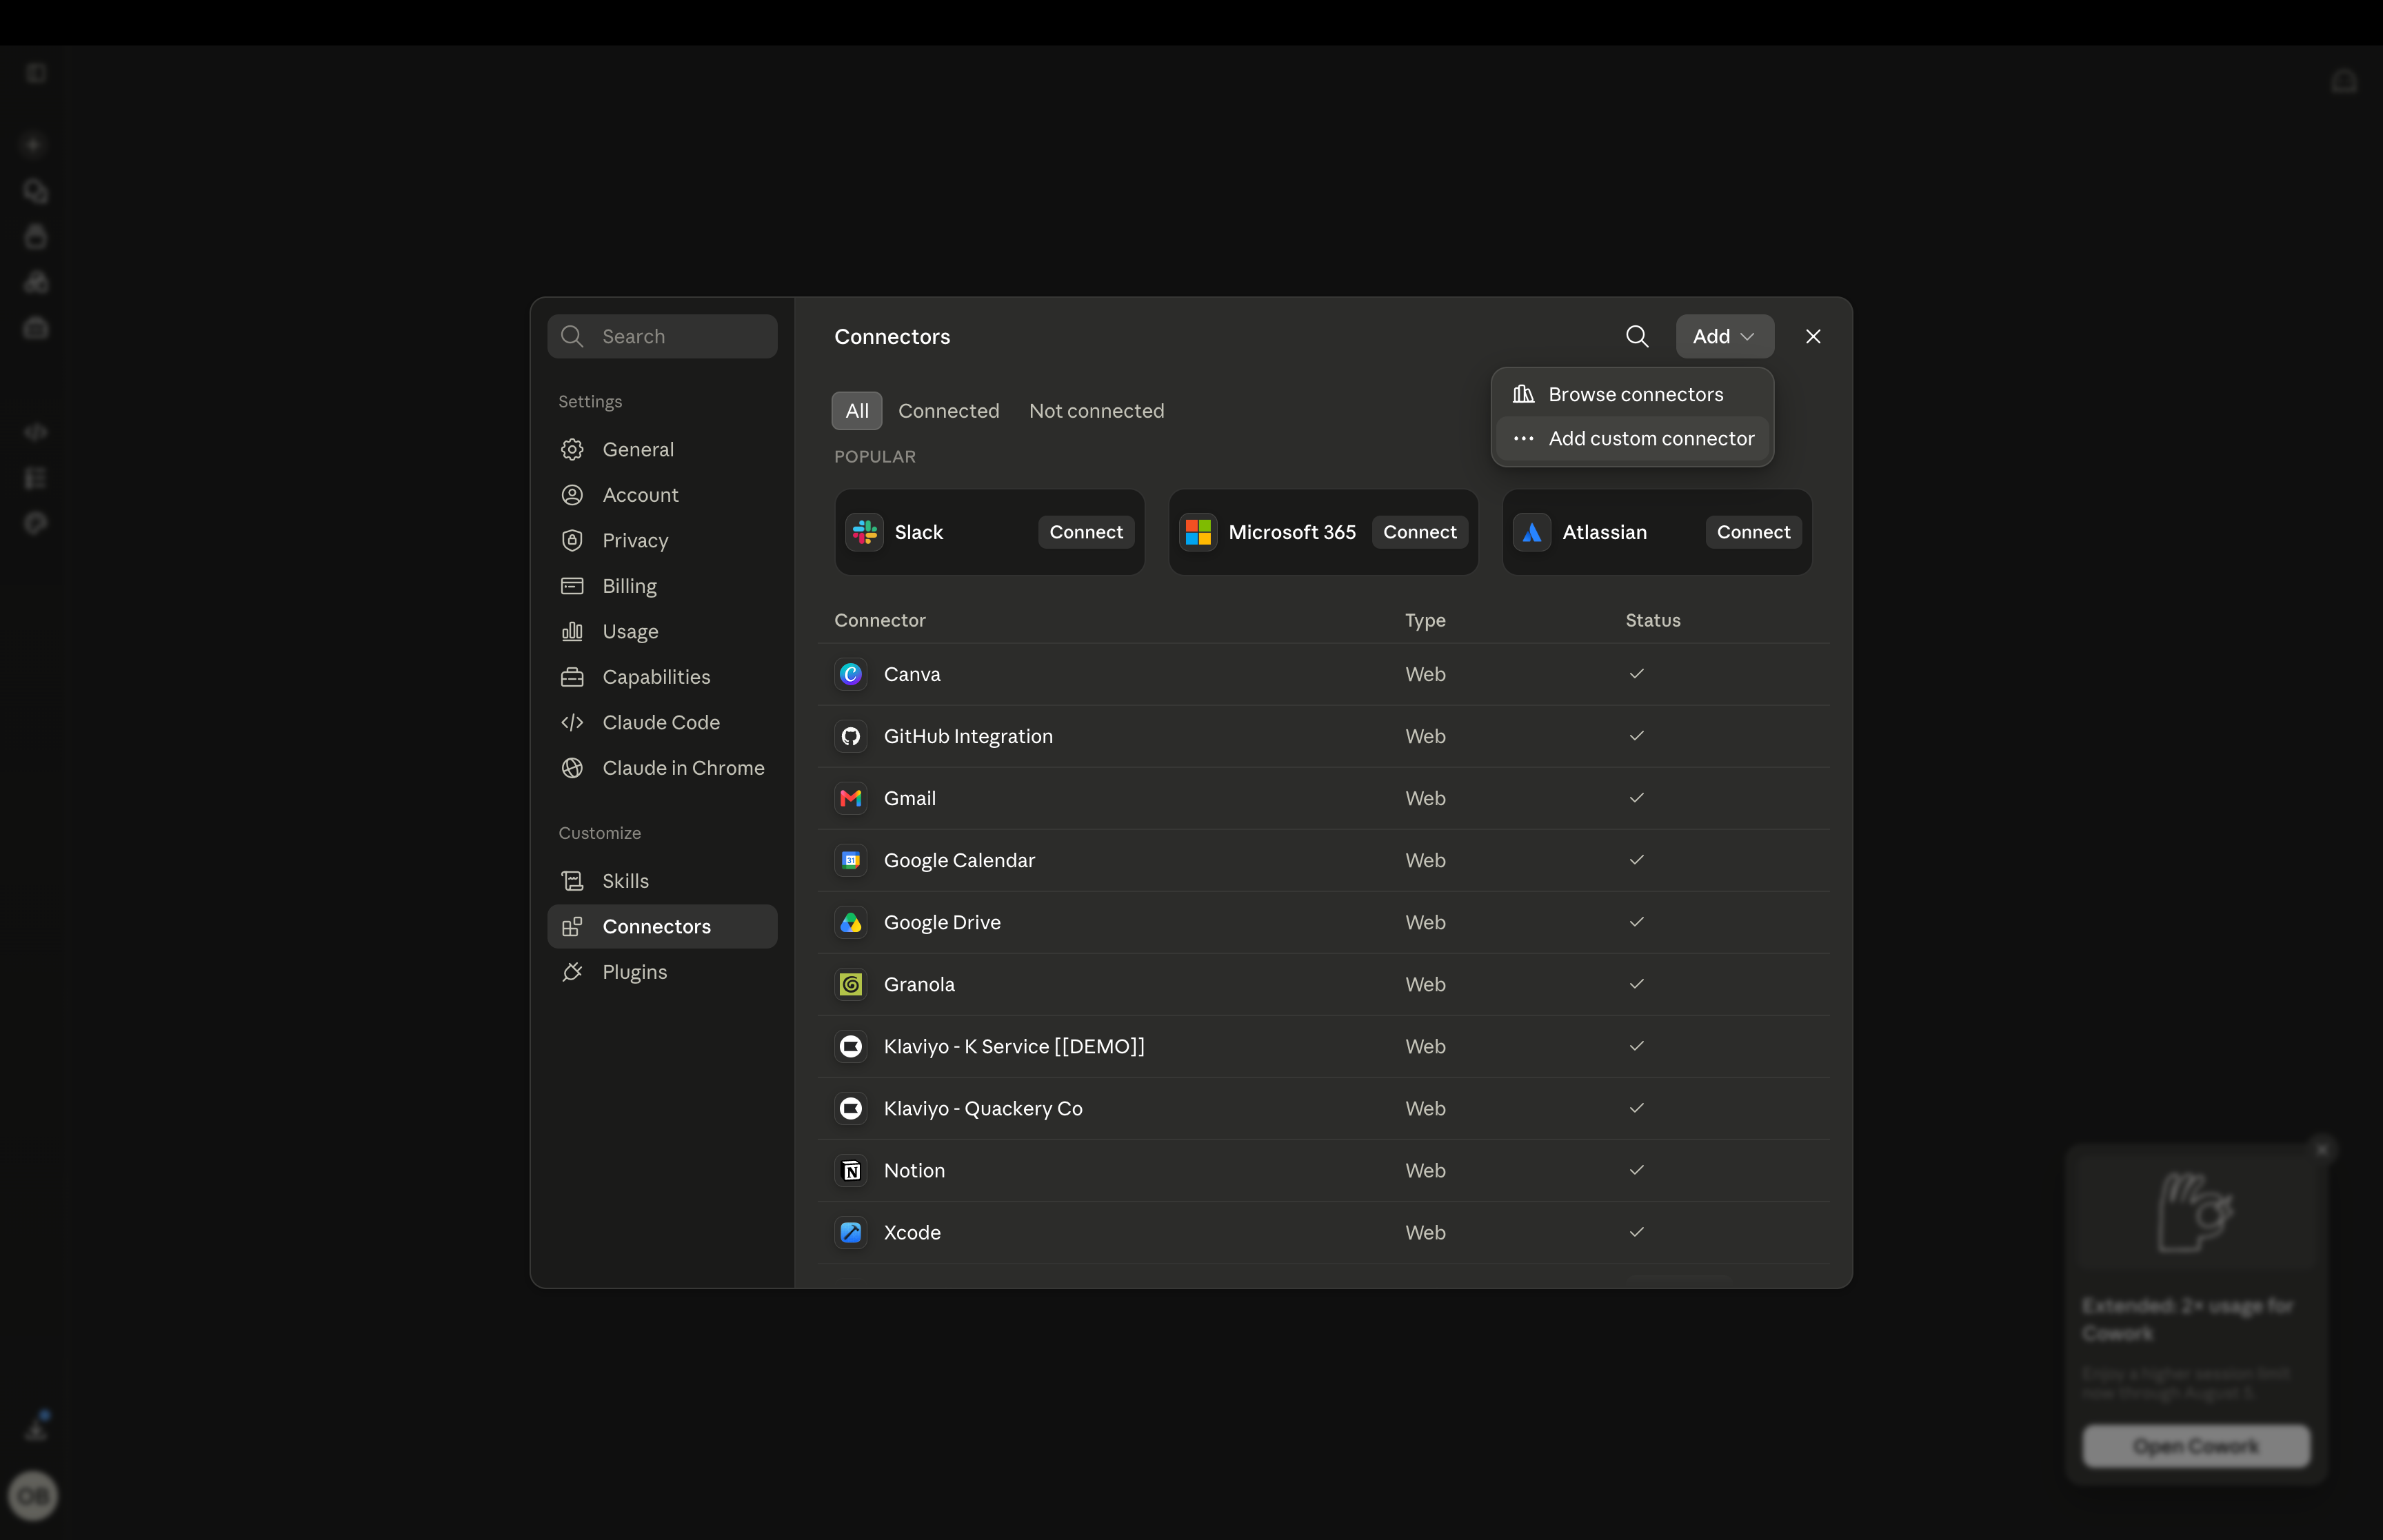The height and width of the screenshot is (1540, 2383).
Task: Focus the settings Search field
Action: coord(662,337)
